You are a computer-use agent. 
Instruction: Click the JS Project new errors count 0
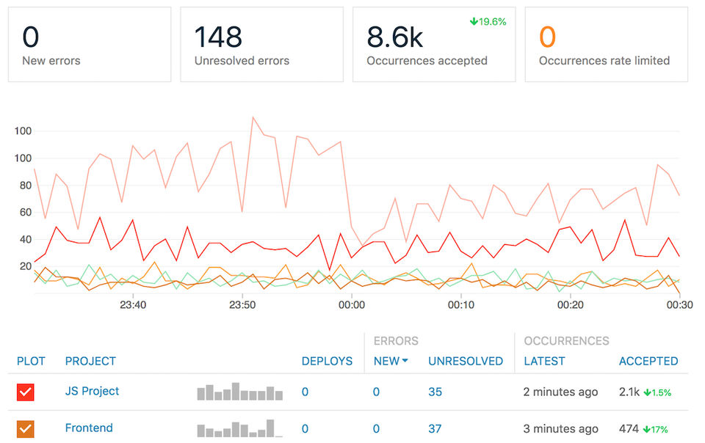(x=376, y=392)
